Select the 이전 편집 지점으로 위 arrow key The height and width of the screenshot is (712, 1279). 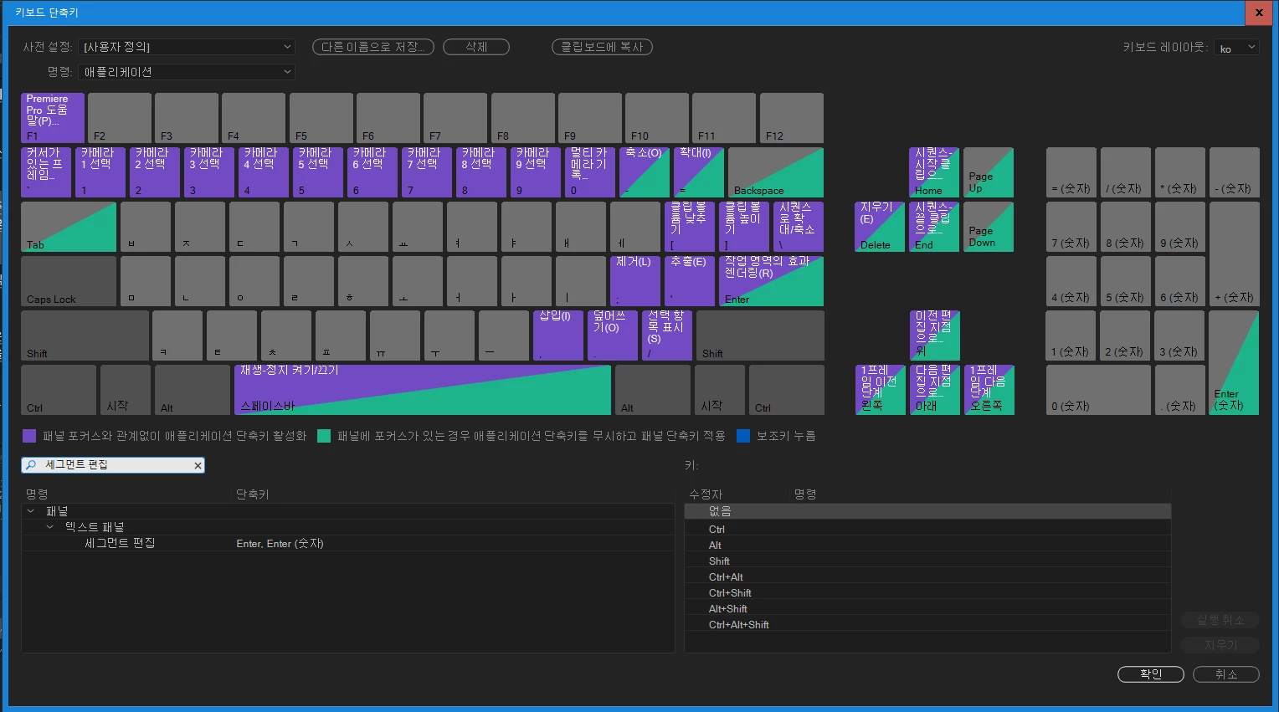click(x=935, y=336)
